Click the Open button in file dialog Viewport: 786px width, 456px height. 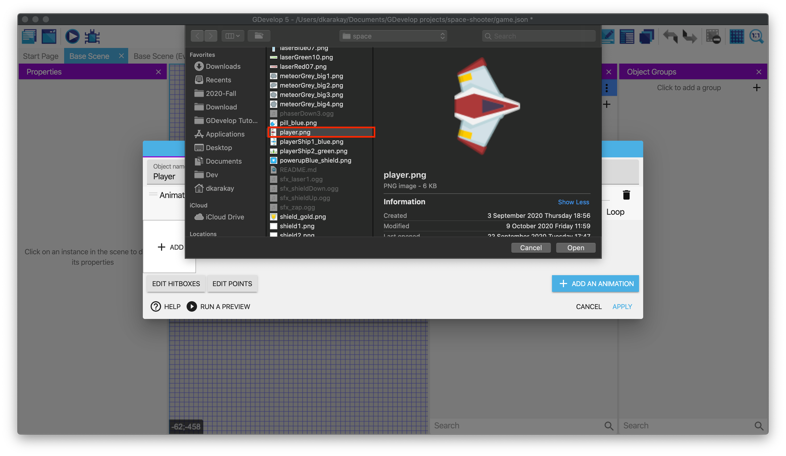pos(575,248)
